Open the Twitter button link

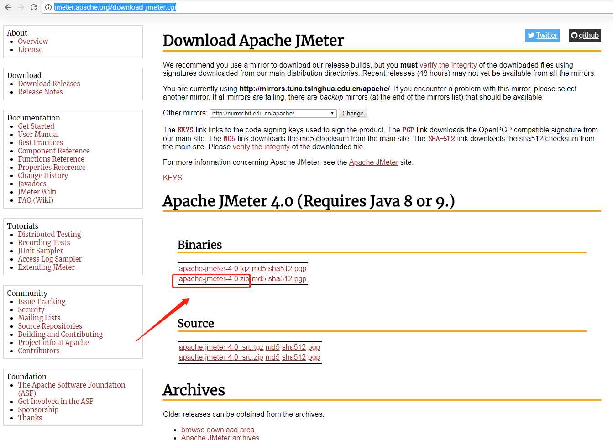(x=542, y=35)
